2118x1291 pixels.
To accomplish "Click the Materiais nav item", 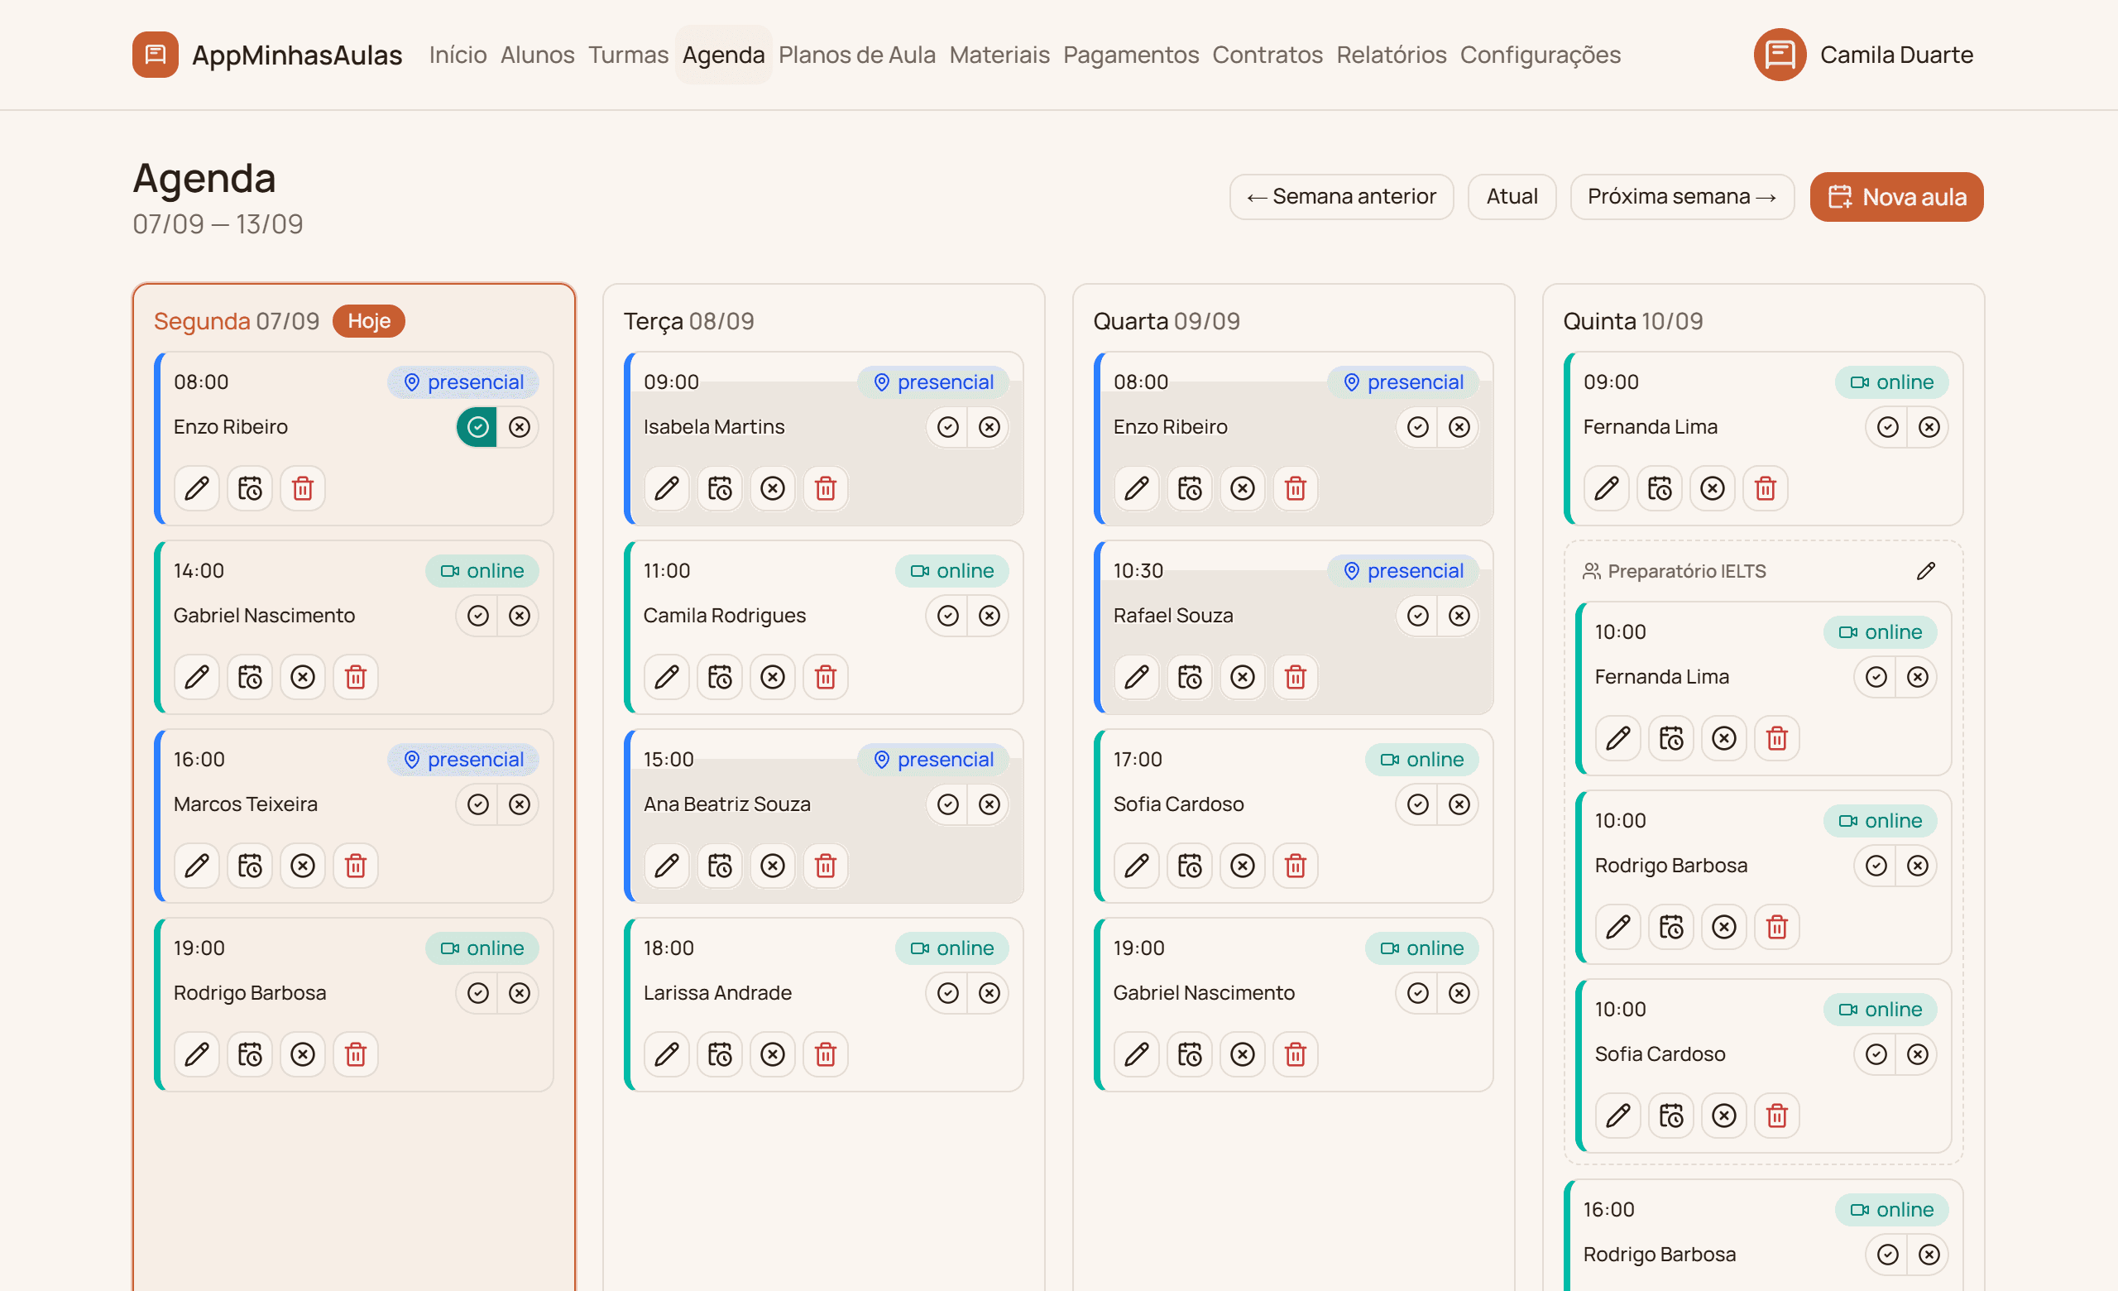I will coord(999,55).
